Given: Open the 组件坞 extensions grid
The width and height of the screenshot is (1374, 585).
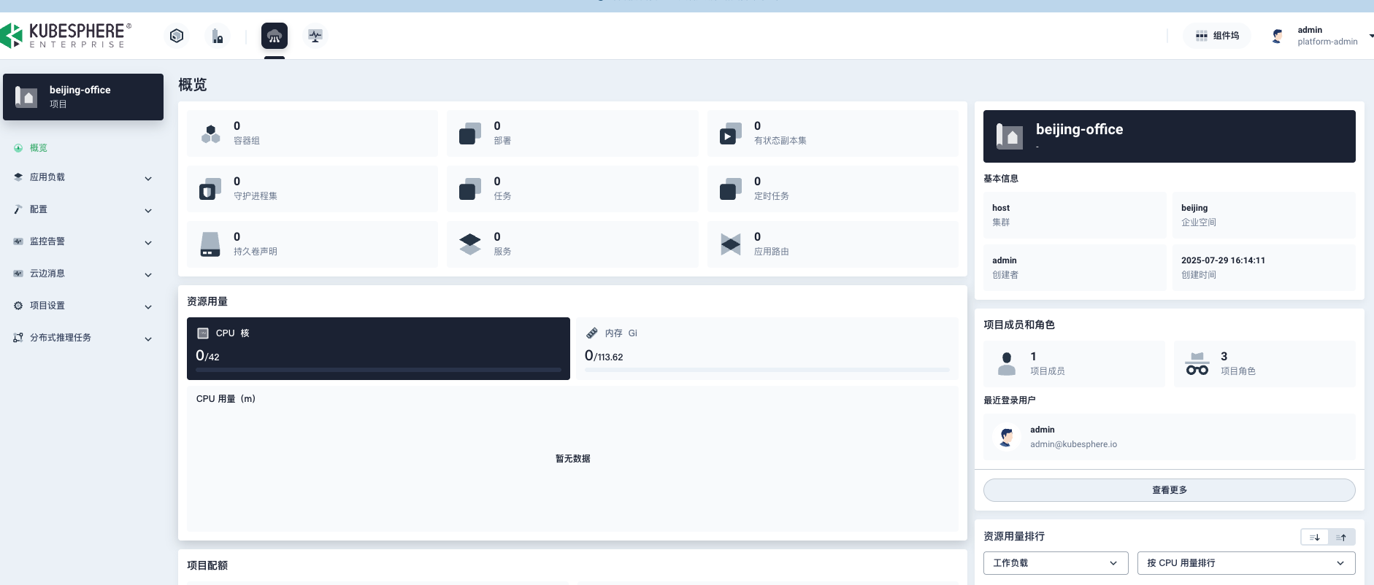Looking at the screenshot, I should 1217,36.
